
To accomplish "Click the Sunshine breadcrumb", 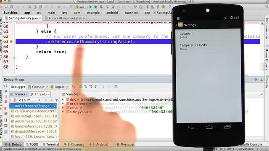I will click(11, 13).
